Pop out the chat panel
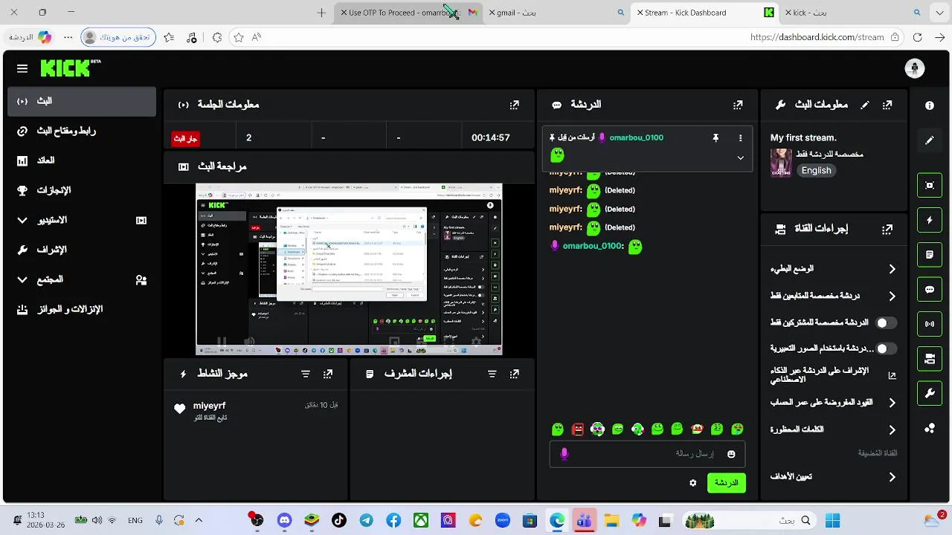The height and width of the screenshot is (535, 952). point(738,106)
